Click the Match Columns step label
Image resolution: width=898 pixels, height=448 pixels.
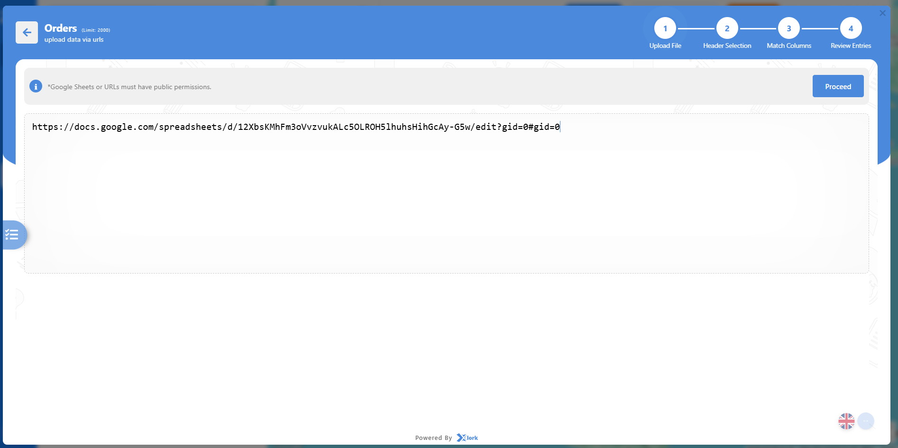pos(788,46)
